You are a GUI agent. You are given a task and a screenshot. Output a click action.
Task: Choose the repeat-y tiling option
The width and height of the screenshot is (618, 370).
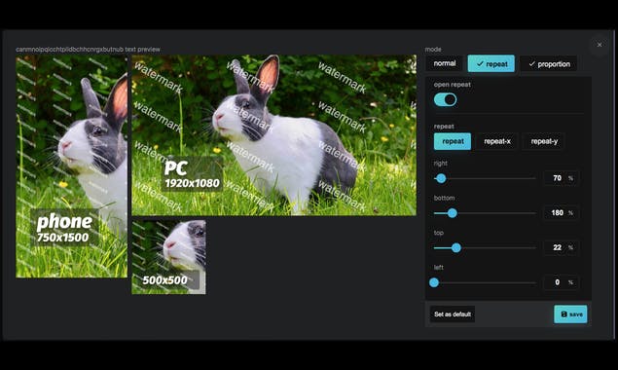[544, 141]
